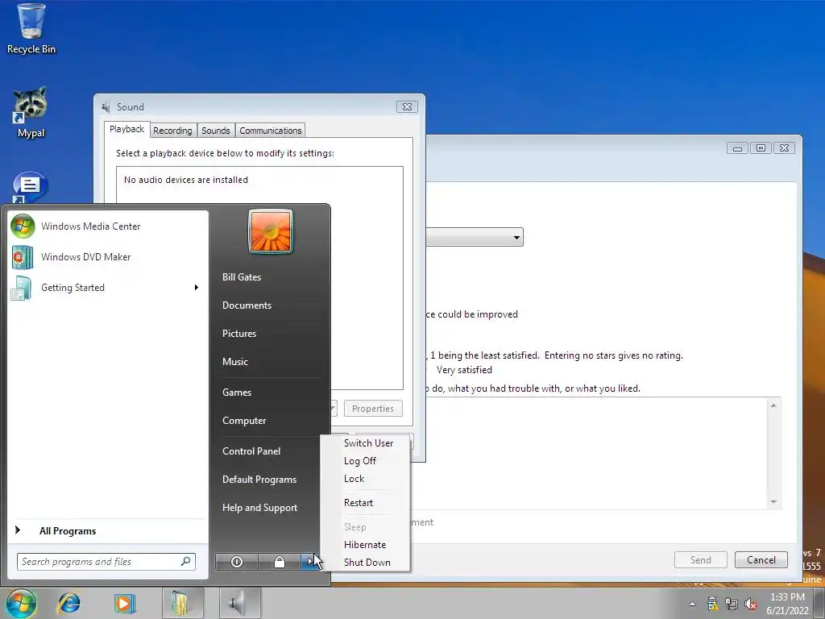Click the Windows Media Center icon

coord(23,226)
